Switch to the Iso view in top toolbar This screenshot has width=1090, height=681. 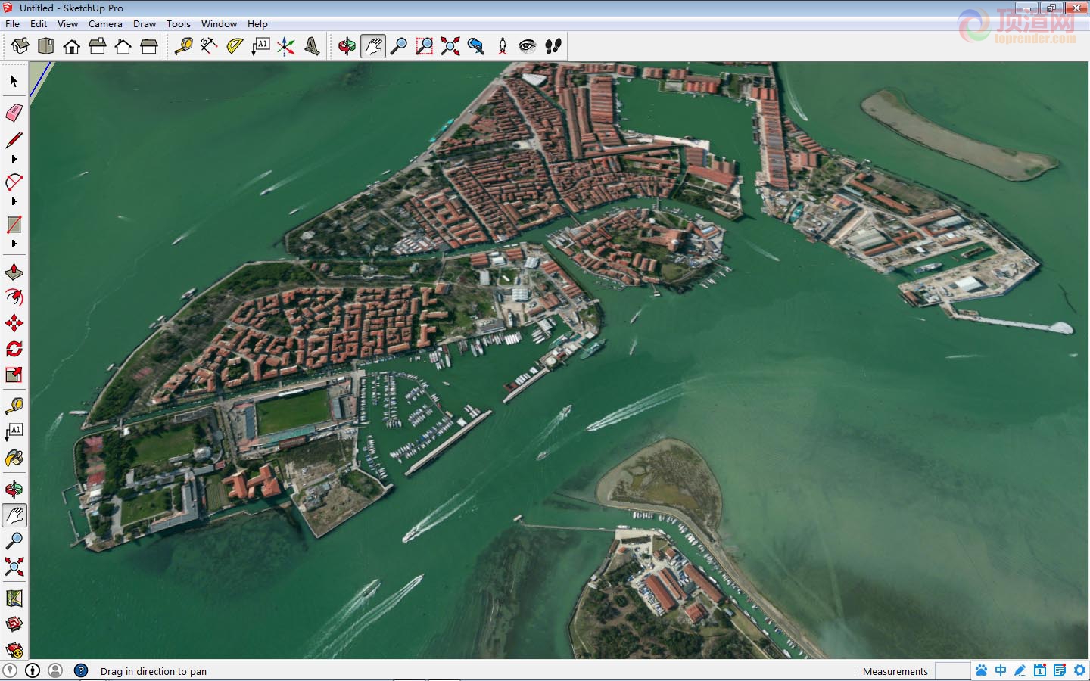pos(20,46)
